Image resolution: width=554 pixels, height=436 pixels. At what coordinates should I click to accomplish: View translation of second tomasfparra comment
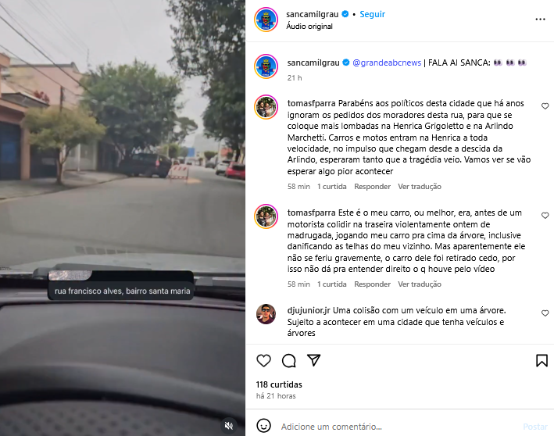click(x=420, y=284)
